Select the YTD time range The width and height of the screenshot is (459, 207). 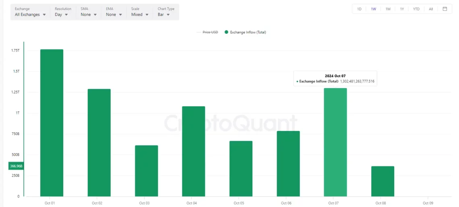coord(416,9)
